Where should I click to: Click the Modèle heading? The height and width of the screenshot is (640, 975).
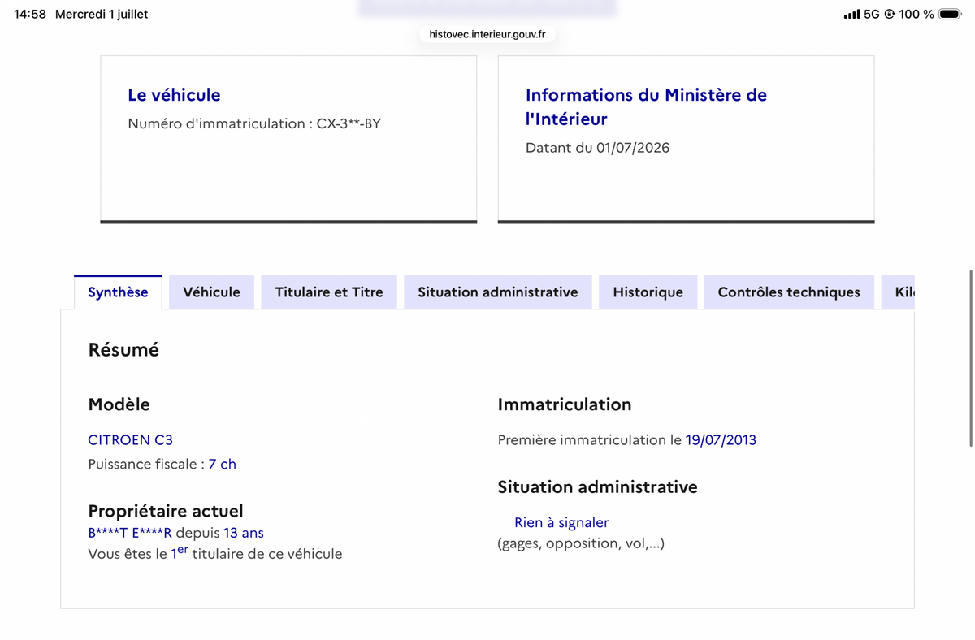[x=119, y=404]
